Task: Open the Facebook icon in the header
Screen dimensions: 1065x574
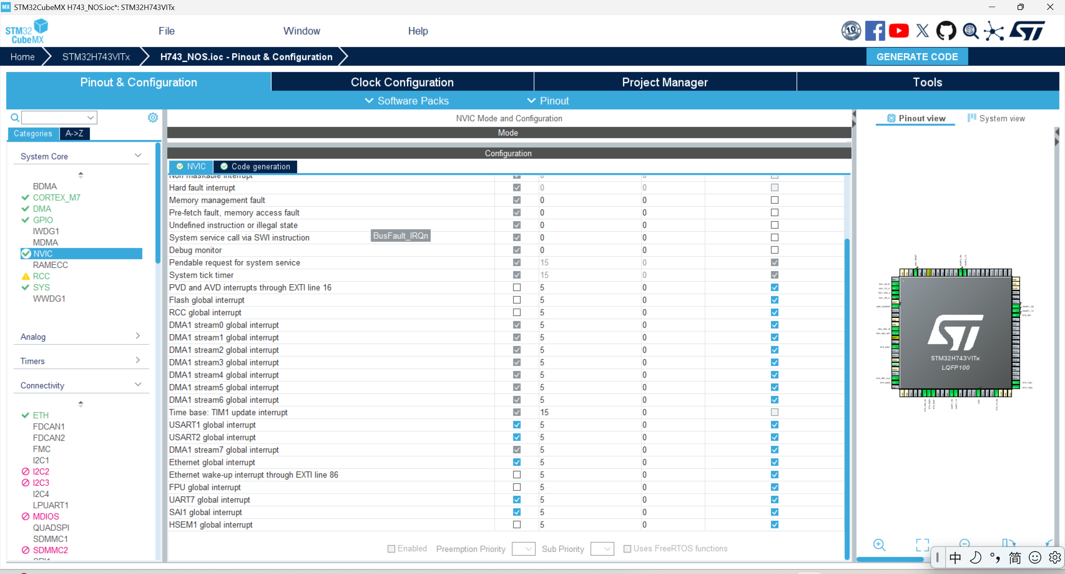Action: (x=875, y=31)
